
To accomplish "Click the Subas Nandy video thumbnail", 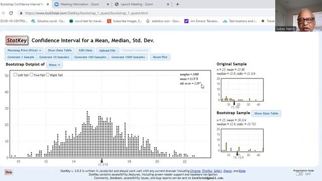I will [x=298, y=16].
